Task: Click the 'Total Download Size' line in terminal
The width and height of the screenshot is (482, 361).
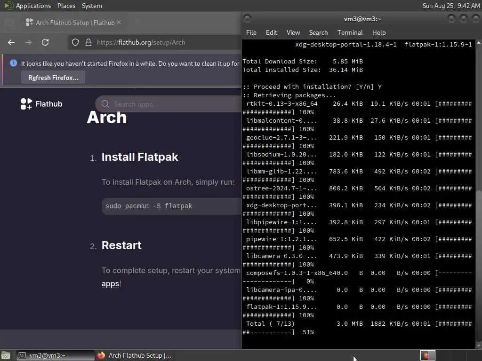Action: [303, 62]
